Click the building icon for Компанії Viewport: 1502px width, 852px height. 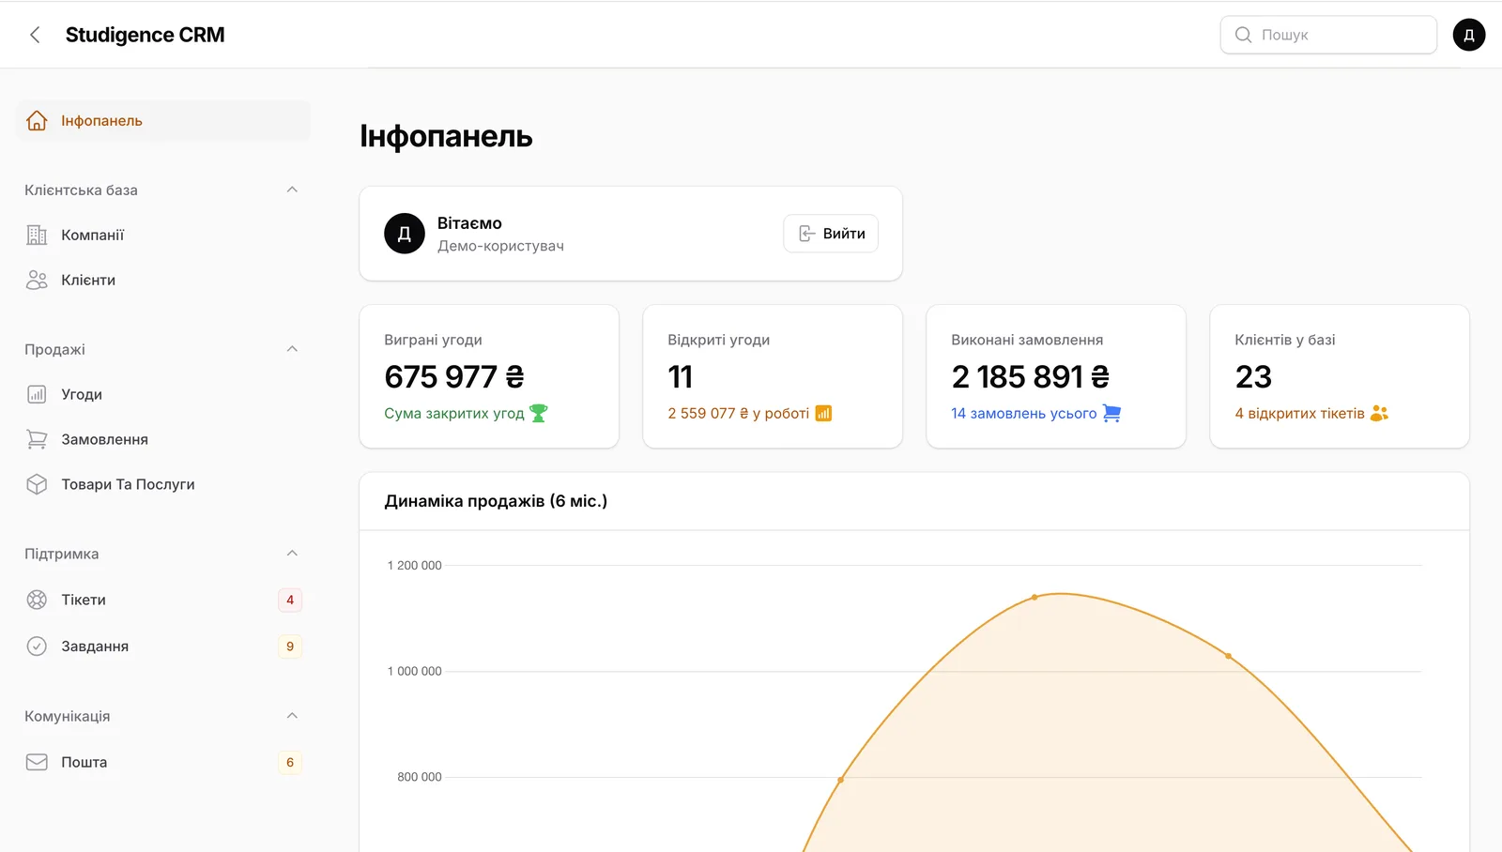[x=37, y=235]
